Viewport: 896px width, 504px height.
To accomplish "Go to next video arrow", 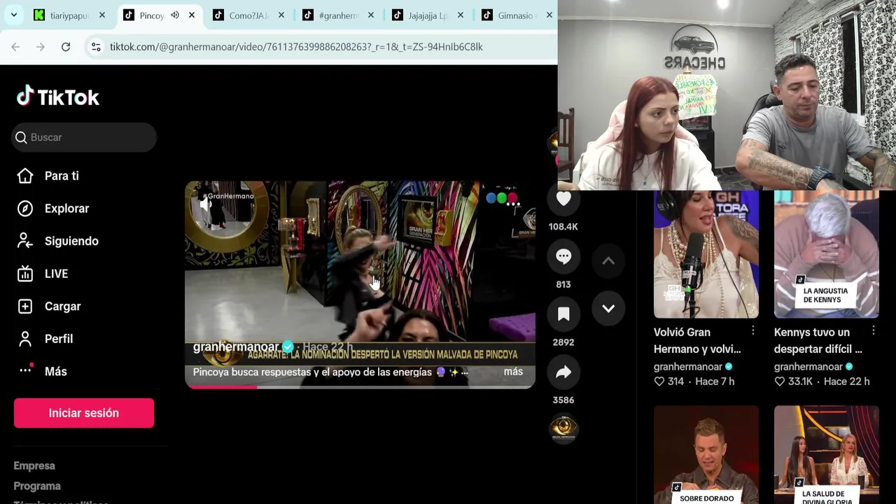I will 608,308.
